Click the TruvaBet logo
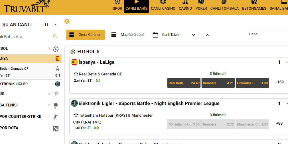The height and width of the screenshot is (144, 288). (27, 6)
